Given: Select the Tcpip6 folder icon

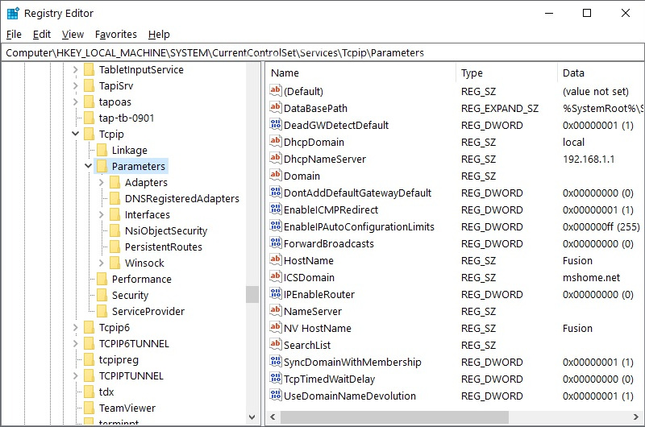Looking at the screenshot, I should [x=89, y=327].
